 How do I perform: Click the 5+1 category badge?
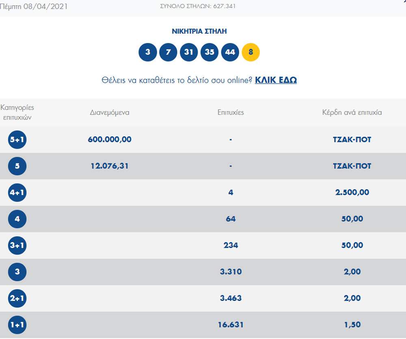click(x=17, y=140)
